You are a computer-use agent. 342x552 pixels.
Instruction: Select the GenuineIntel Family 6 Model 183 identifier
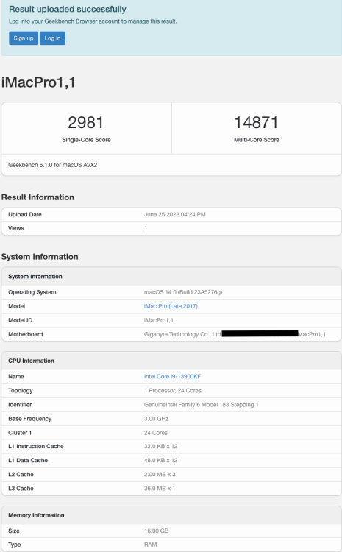[201, 405]
